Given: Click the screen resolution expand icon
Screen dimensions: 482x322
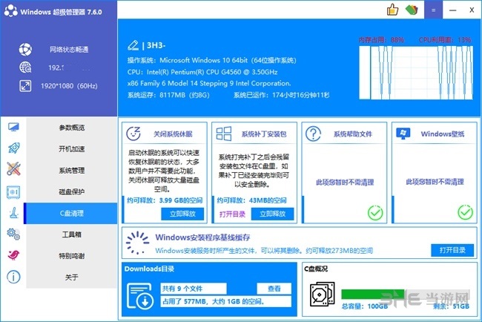Looking at the screenshot, I should coord(25,86).
